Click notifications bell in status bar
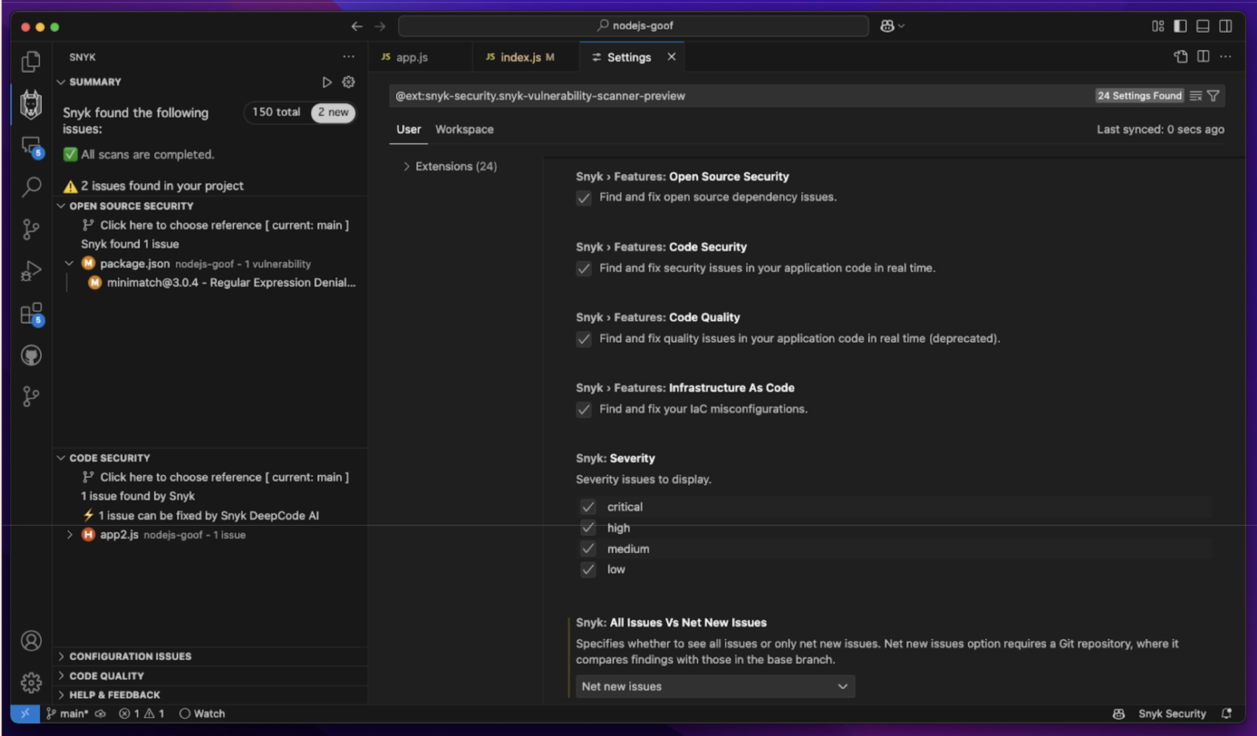Image resolution: width=1257 pixels, height=736 pixels. [1227, 713]
